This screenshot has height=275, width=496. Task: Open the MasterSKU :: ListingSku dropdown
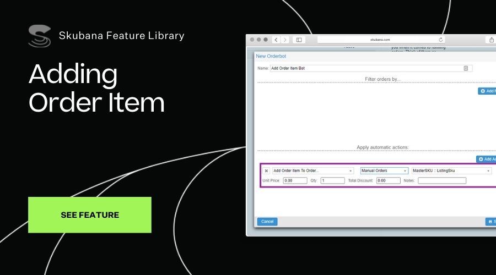[451, 171]
